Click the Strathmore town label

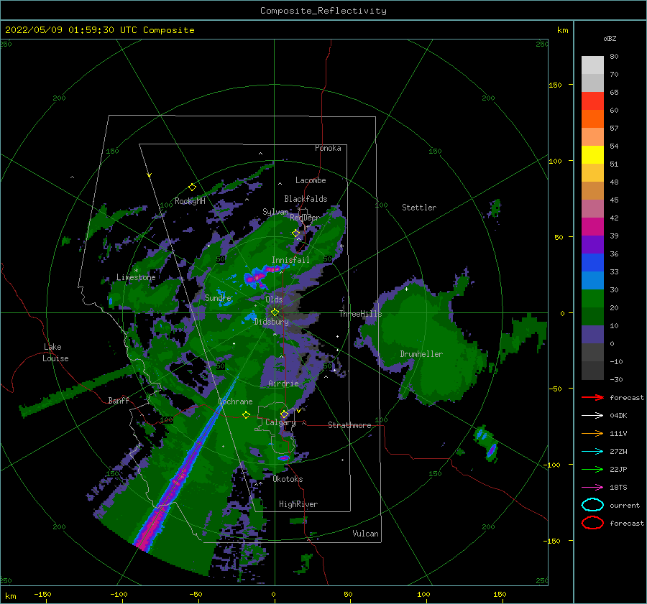(349, 425)
